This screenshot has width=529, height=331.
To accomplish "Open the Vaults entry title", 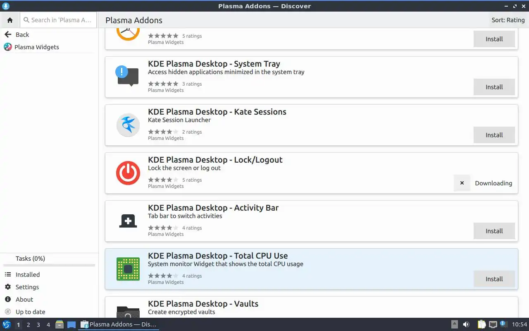I will coord(203,304).
